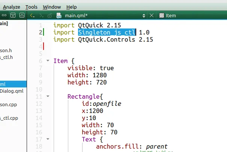Viewport: 227px width, 152px height.
Task: Select the son.cpp source file
Action: [8, 104]
